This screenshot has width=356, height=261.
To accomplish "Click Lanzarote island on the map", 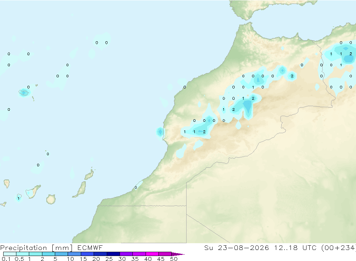I will pyautogui.click(x=89, y=174).
